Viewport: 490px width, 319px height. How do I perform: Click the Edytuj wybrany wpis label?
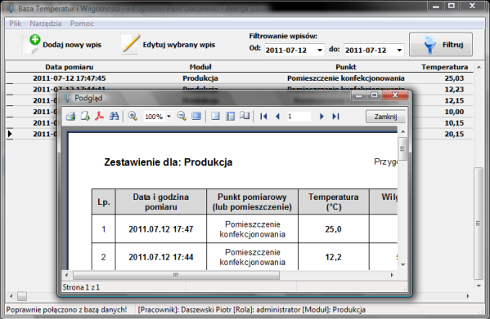(179, 45)
